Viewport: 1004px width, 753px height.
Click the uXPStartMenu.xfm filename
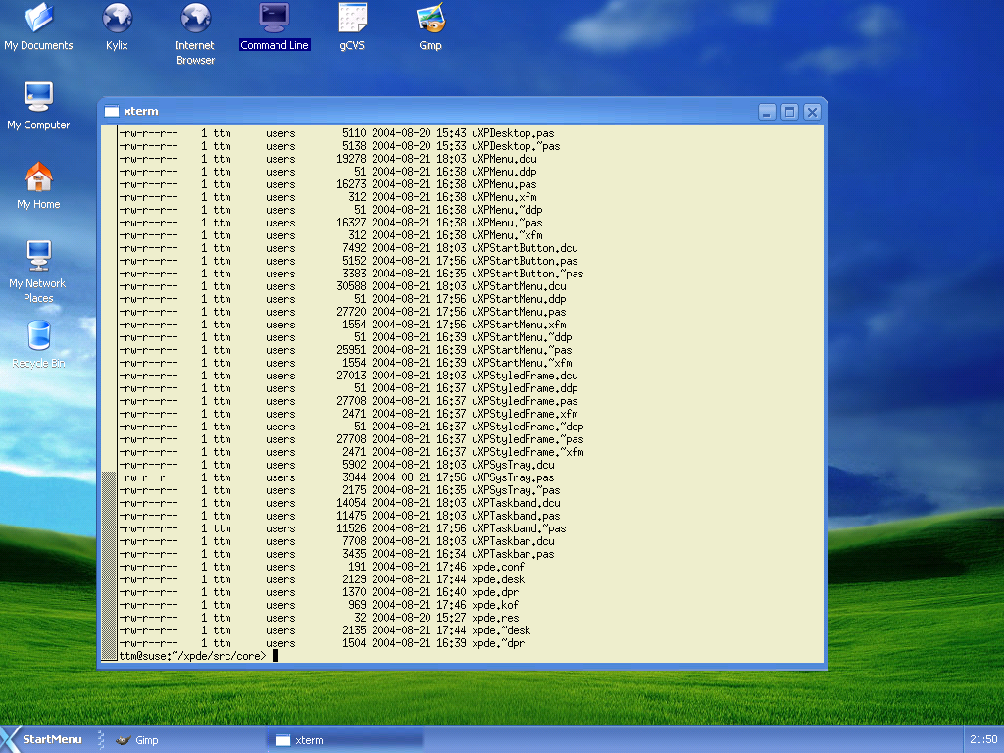(x=519, y=325)
